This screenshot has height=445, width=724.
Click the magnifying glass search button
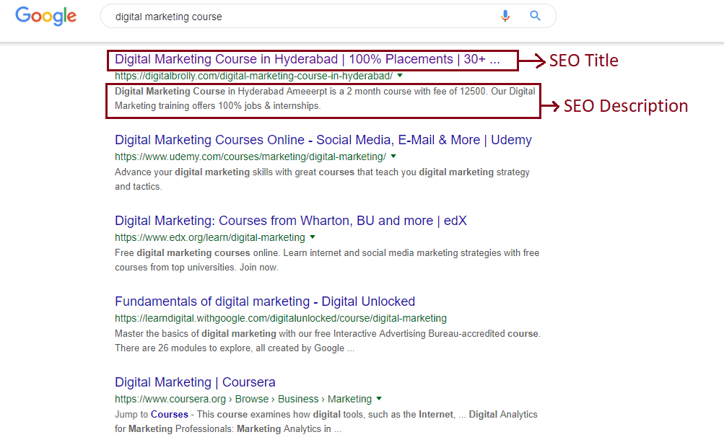click(535, 16)
